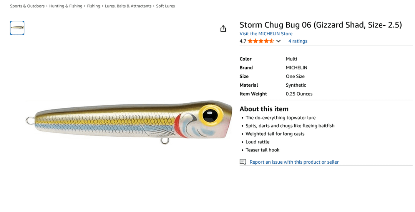Navigate to Hunting & Fishing breadcrumb
415x212 pixels.
pos(66,6)
